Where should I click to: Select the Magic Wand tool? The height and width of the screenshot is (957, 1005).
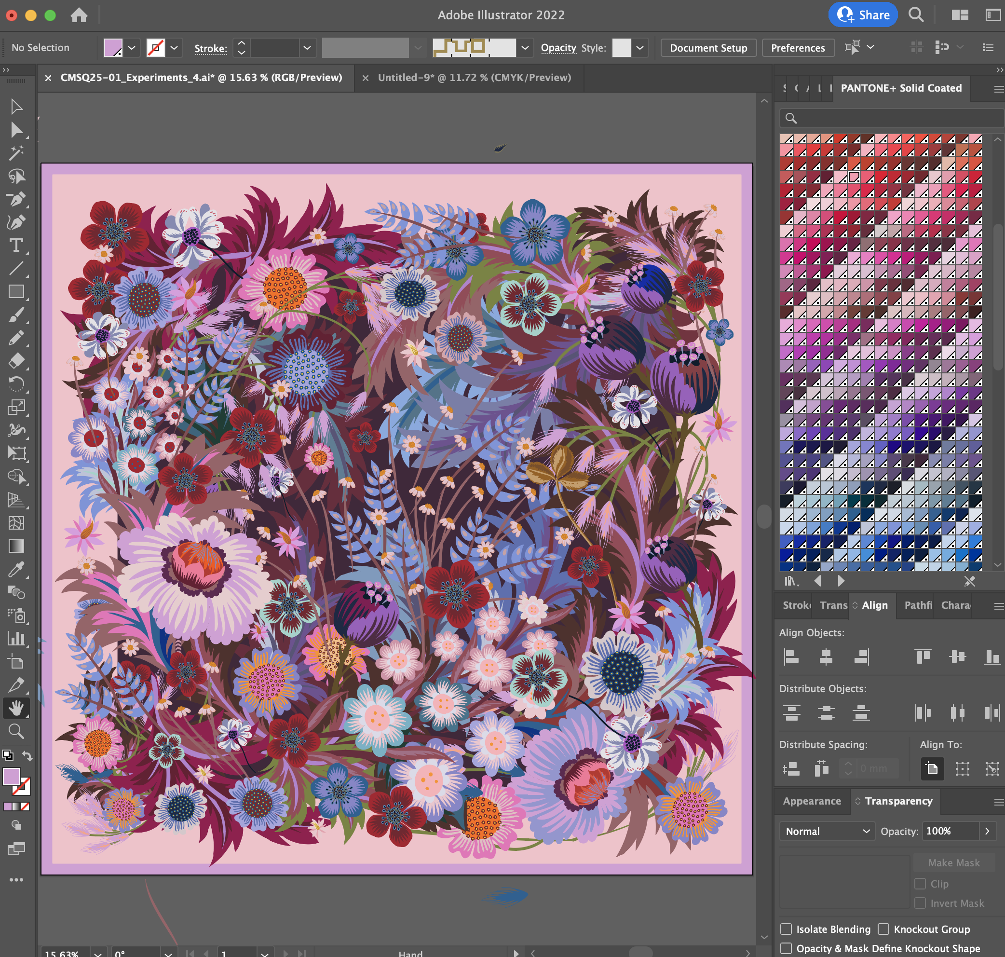point(16,152)
